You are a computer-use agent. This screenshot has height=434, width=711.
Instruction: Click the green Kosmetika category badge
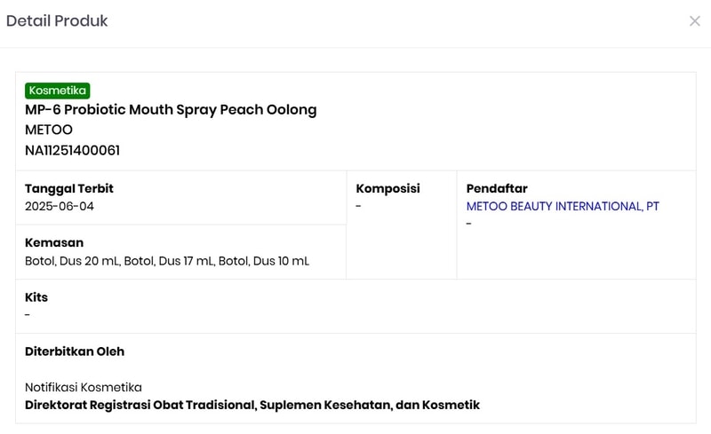tap(58, 91)
